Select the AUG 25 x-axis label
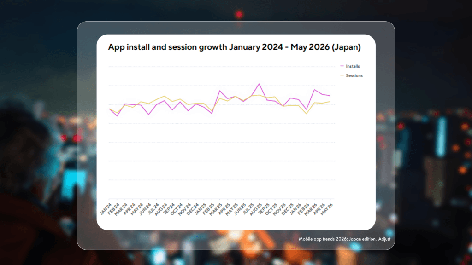The height and width of the screenshot is (265, 472). click(255, 209)
